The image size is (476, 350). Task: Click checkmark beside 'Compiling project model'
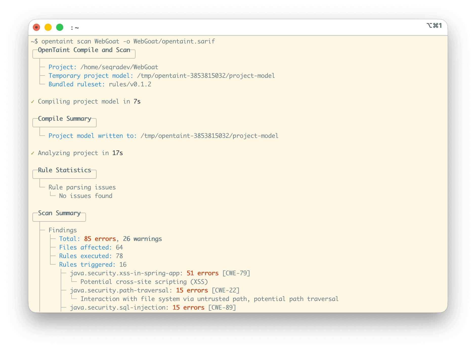pos(33,102)
